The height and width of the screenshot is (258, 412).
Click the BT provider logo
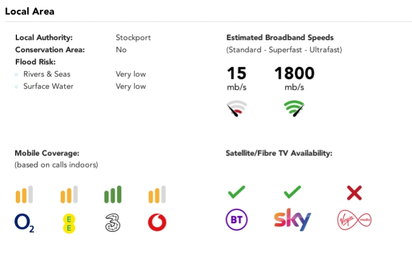click(236, 220)
